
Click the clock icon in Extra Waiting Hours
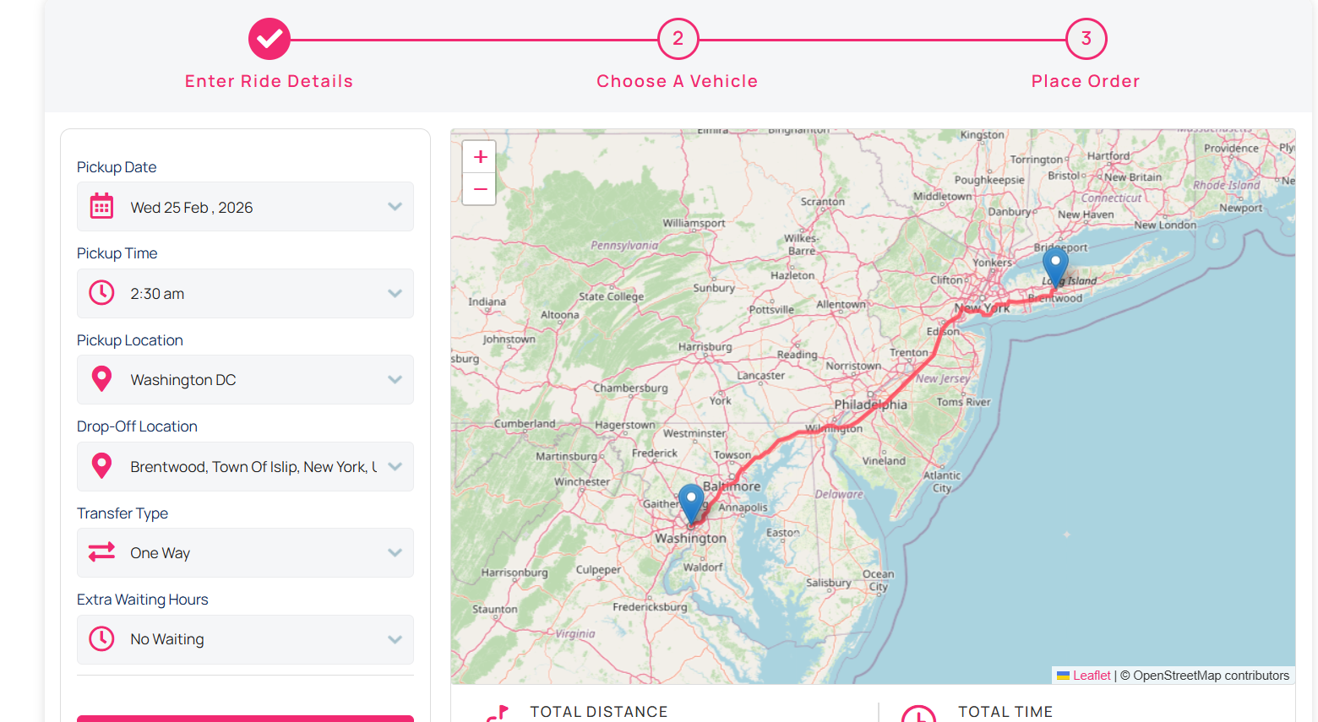point(101,638)
